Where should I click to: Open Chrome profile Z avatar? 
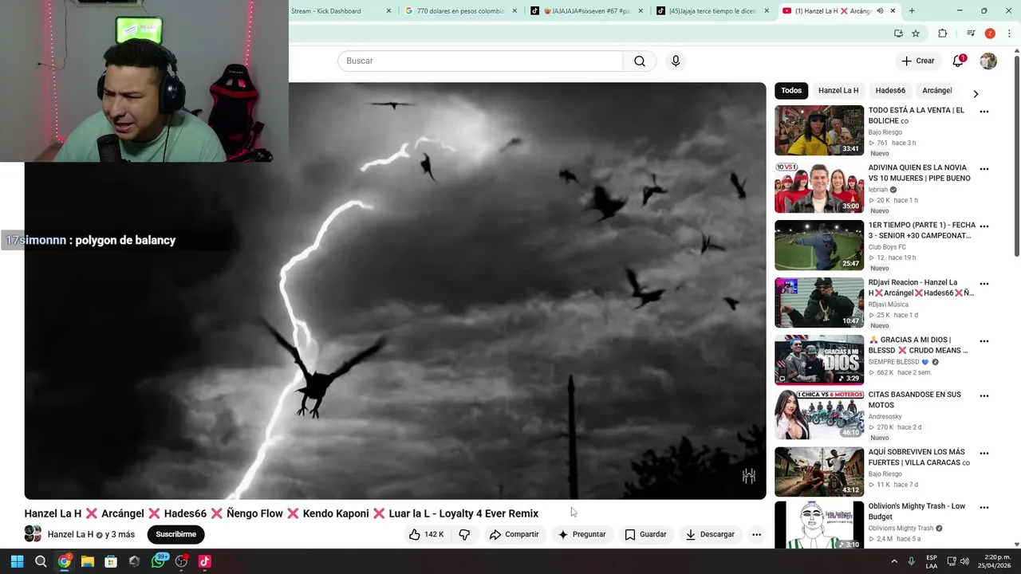(x=990, y=33)
